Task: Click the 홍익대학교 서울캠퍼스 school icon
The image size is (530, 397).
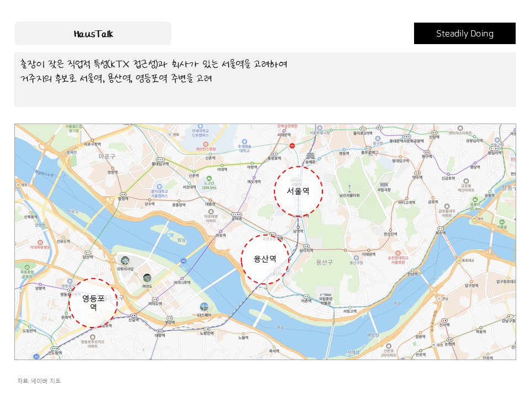Action: pyautogui.click(x=159, y=186)
